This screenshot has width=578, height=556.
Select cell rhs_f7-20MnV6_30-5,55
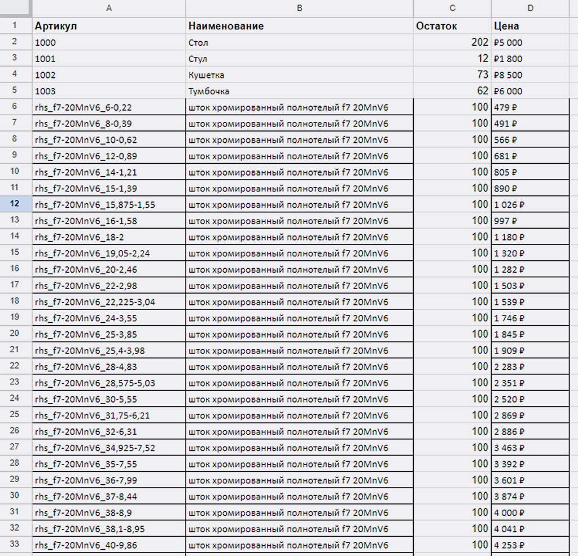pyautogui.click(x=109, y=399)
